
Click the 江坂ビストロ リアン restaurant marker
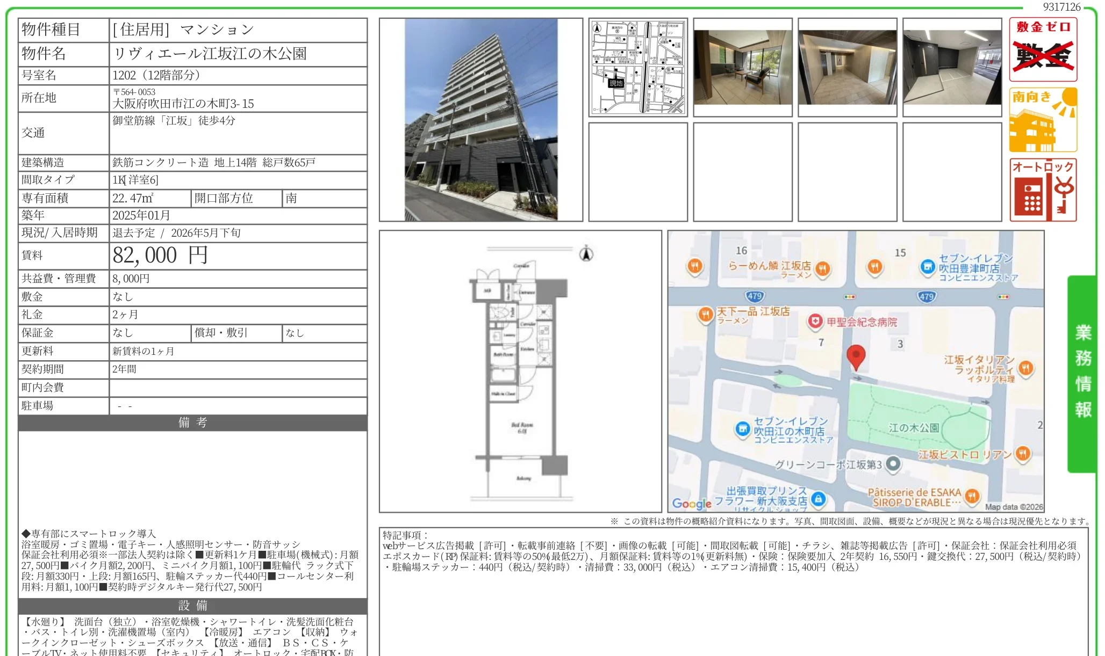[x=1023, y=454]
